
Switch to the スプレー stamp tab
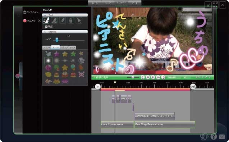(x=47, y=47)
